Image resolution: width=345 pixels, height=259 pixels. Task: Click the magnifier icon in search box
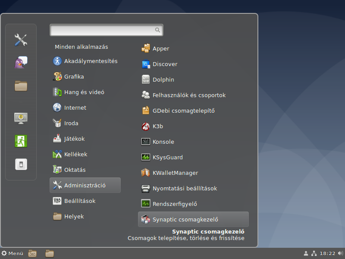pos(157,30)
